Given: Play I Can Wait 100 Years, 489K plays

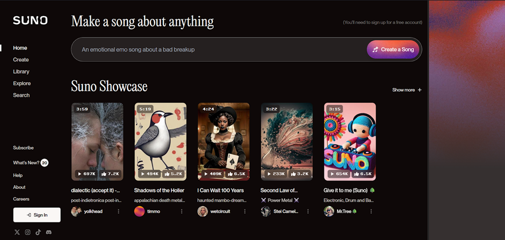Looking at the screenshot, I should pyautogui.click(x=213, y=174).
